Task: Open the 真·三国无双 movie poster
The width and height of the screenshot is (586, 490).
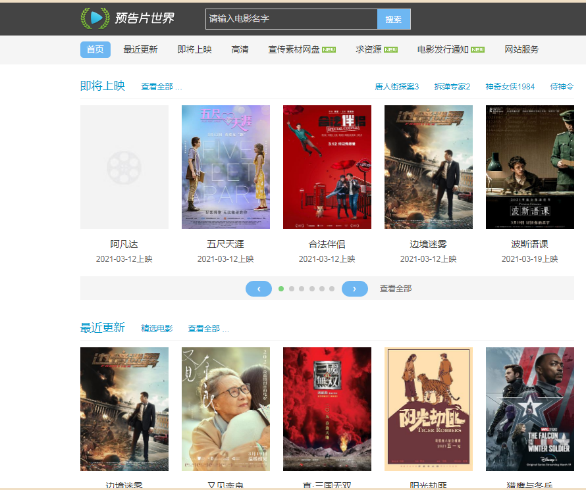Action: [327, 409]
